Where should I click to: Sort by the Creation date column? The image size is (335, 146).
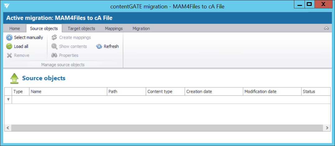click(x=213, y=92)
